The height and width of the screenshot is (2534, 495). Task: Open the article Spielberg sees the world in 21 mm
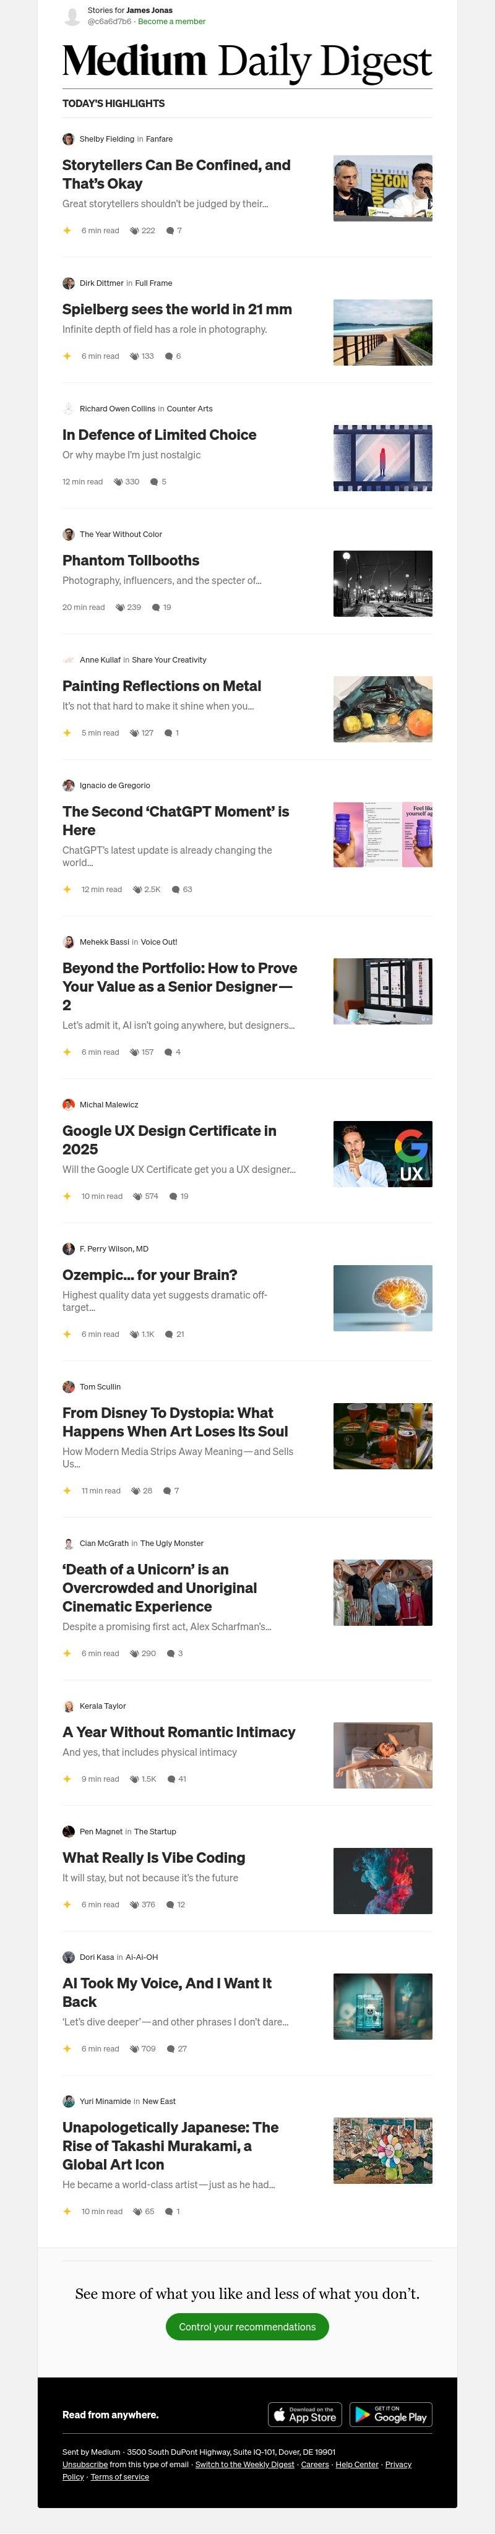coord(177,309)
